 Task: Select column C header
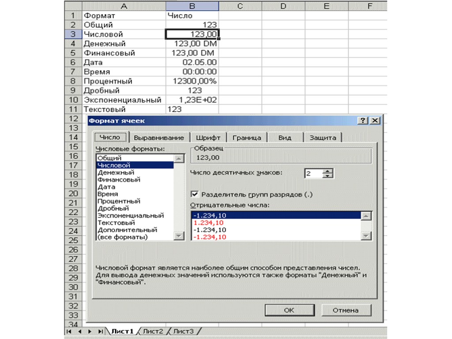pos(240,6)
